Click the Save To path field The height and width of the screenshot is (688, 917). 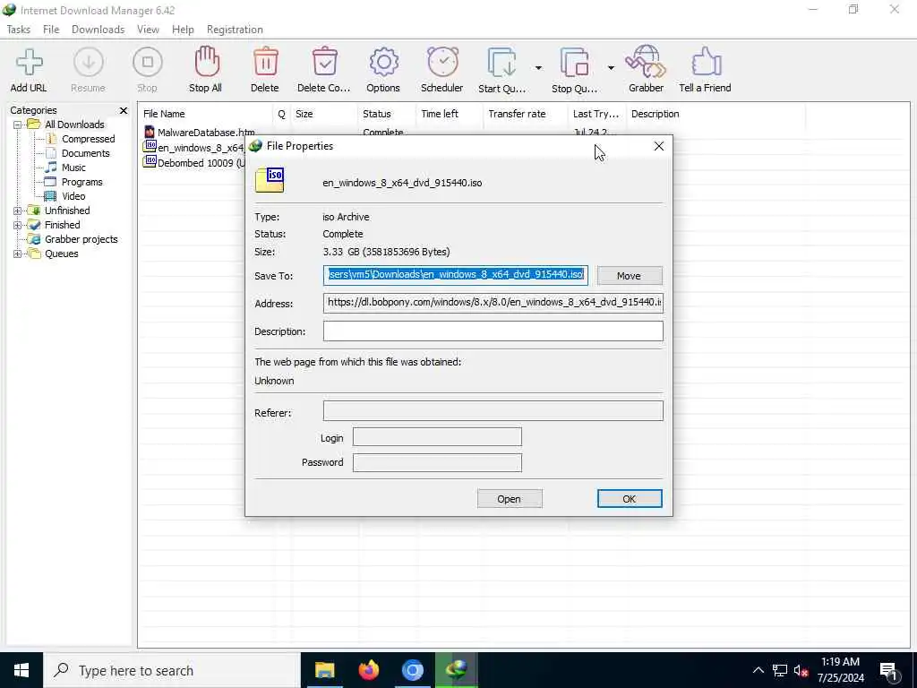pyautogui.click(x=456, y=275)
